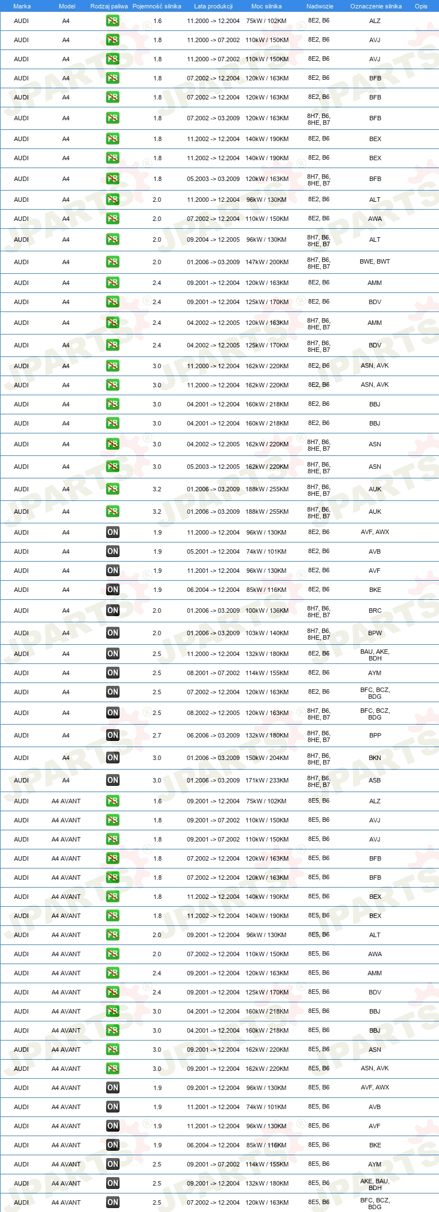439x1212 pixels.
Task: Click the petrol icon in the A4 1.6 ALZ 11.2000 row
Action: click(x=112, y=21)
